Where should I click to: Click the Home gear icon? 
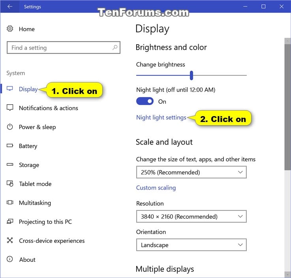tap(10, 28)
